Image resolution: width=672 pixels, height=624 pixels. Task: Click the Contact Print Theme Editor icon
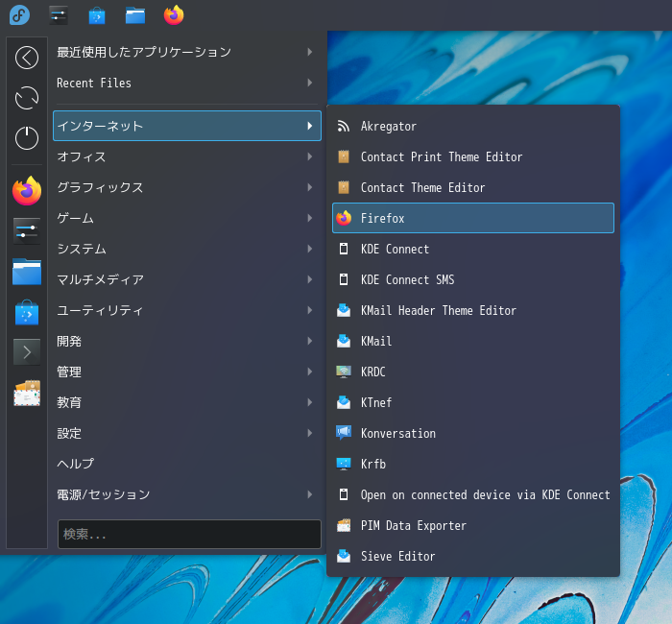(344, 156)
